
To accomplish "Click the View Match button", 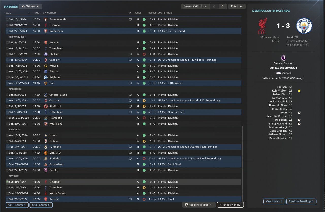I will [x=274, y=201].
